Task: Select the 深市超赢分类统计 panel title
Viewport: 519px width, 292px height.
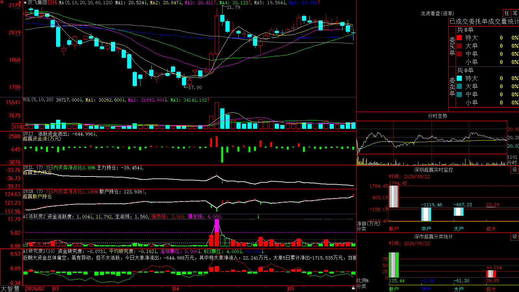Action: point(433,237)
